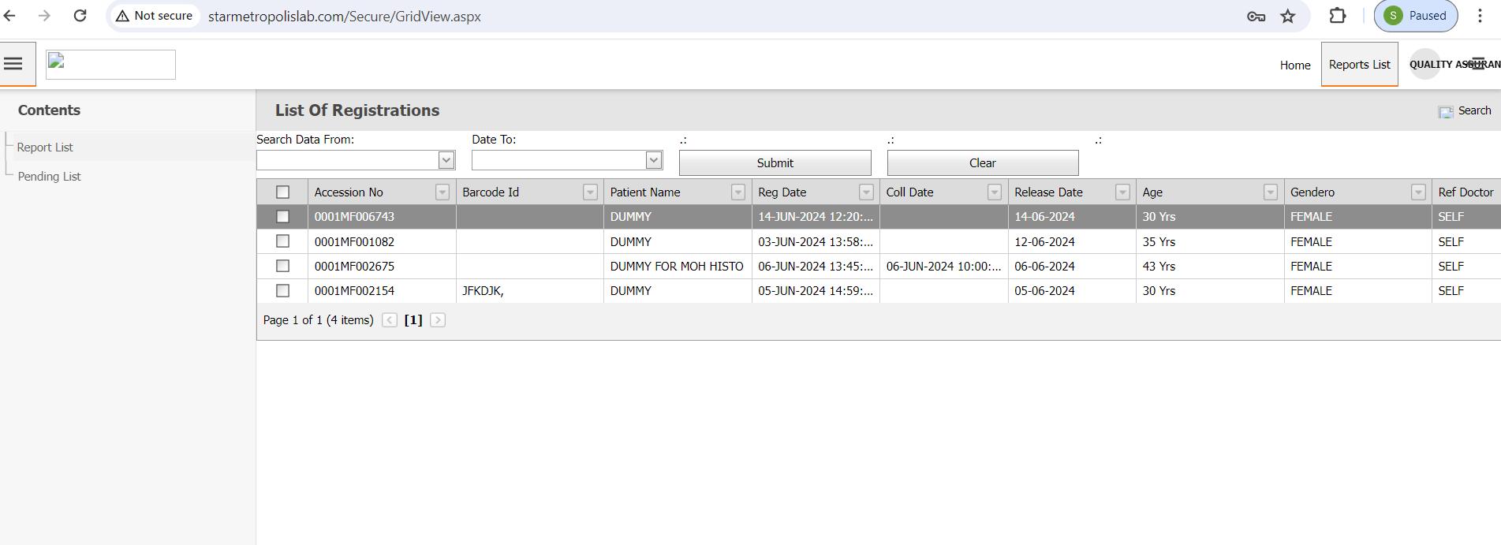Image resolution: width=1501 pixels, height=545 pixels.
Task: Select checkbox for accession 0001MF002154
Action: 282,291
